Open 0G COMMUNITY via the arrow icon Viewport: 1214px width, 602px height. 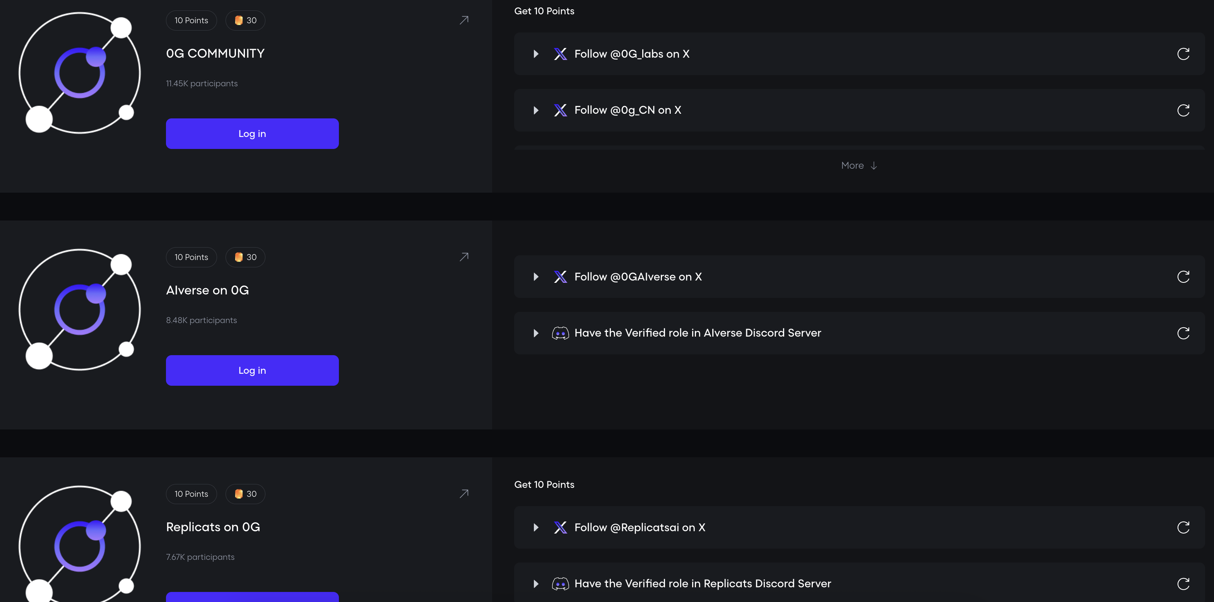pyautogui.click(x=464, y=20)
